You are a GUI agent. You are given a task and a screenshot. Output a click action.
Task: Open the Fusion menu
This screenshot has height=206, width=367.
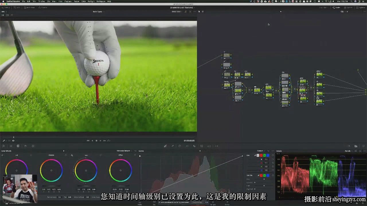click(77, 1)
